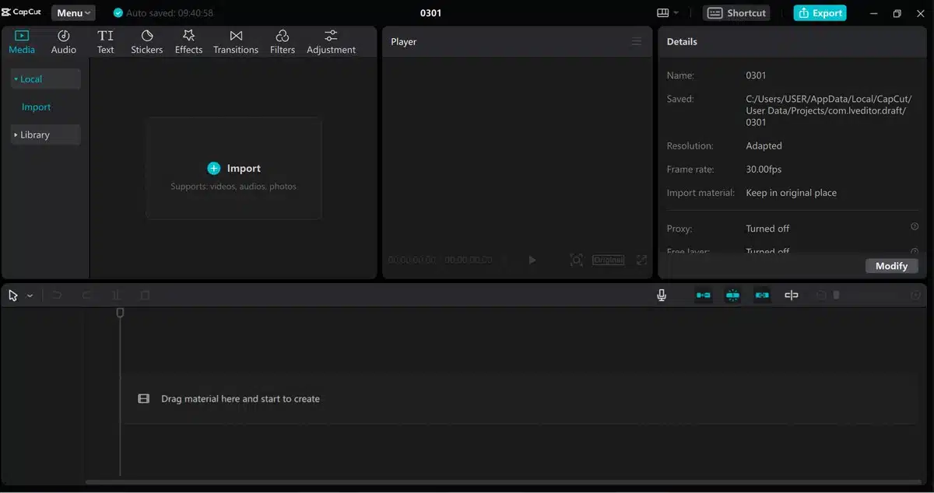Open the cursor tool mode dropdown arrow
Image resolution: width=934 pixels, height=493 pixels.
[30, 296]
